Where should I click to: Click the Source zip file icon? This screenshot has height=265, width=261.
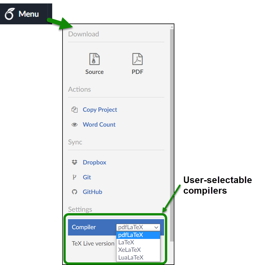click(x=94, y=59)
